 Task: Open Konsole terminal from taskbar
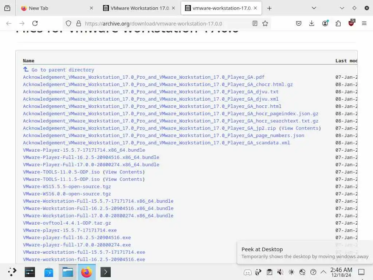point(106,272)
